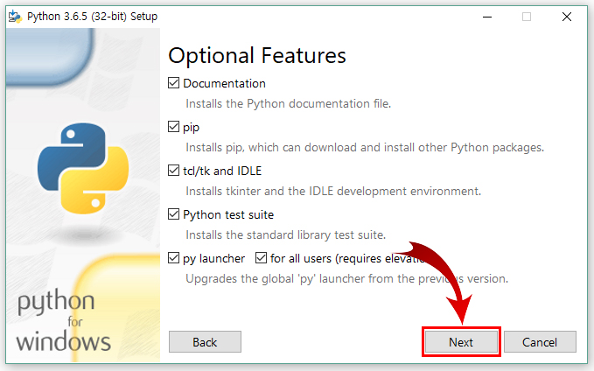Click the 'Upgrades the global py launcher' description

[346, 279]
